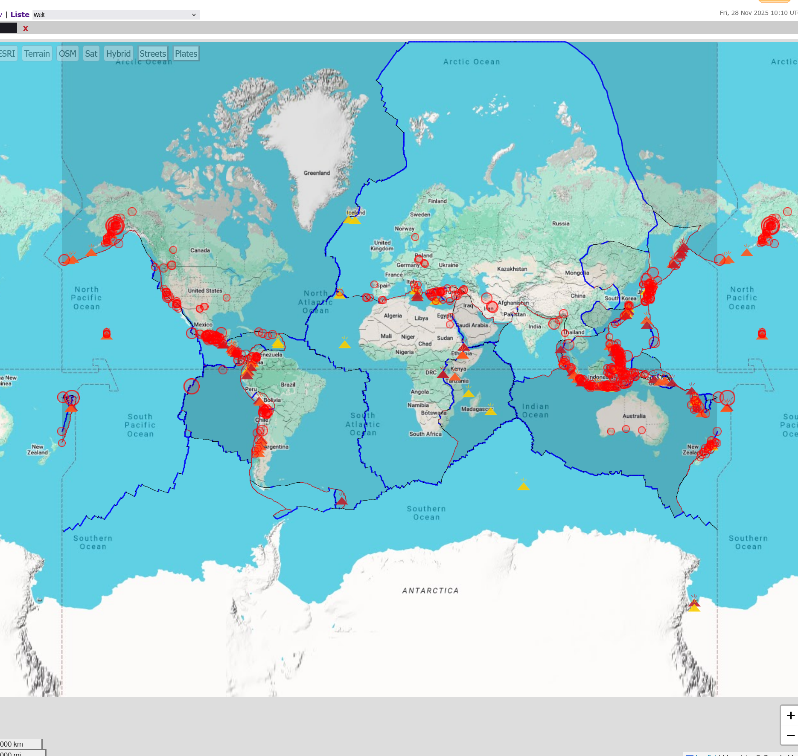Image resolution: width=798 pixels, height=756 pixels.
Task: Zoom out with the minus button
Action: 790,736
